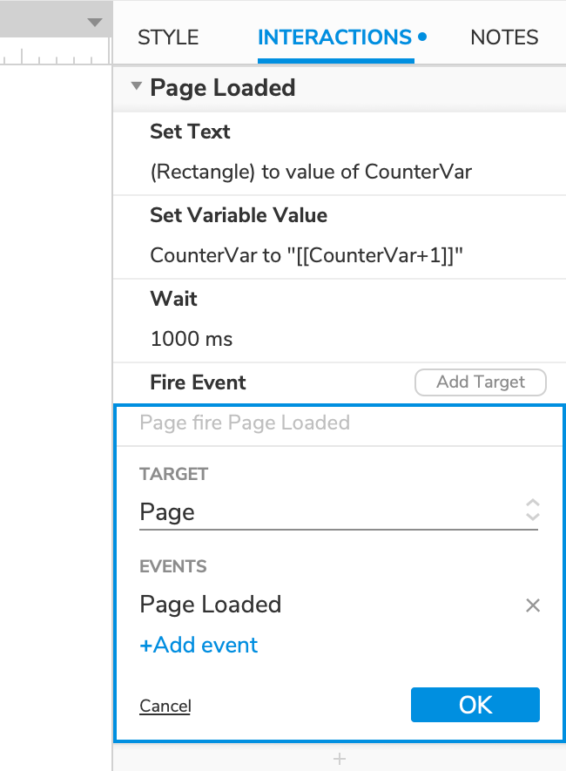Select the Interactions tab

pos(335,37)
